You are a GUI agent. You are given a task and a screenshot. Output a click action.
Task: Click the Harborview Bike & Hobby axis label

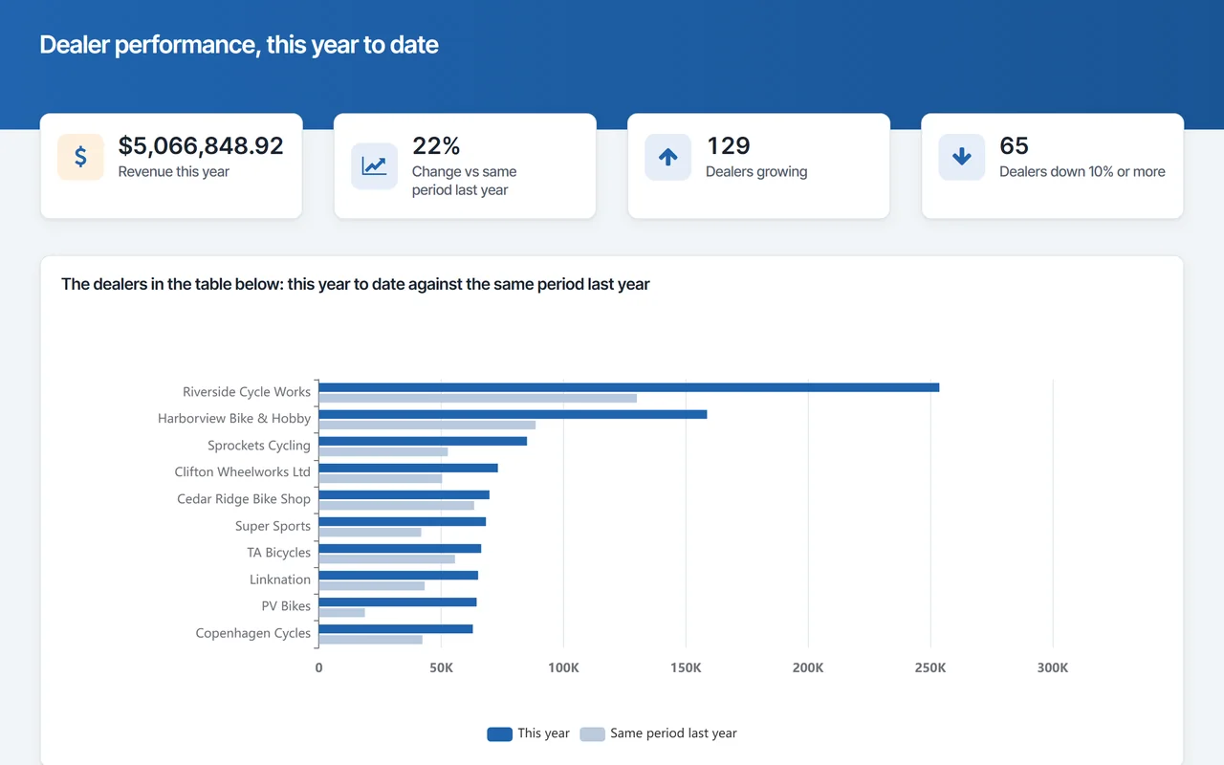pyautogui.click(x=234, y=419)
